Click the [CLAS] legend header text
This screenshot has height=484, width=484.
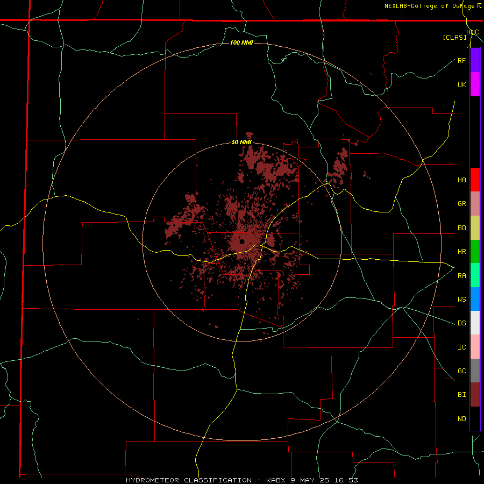click(x=454, y=38)
